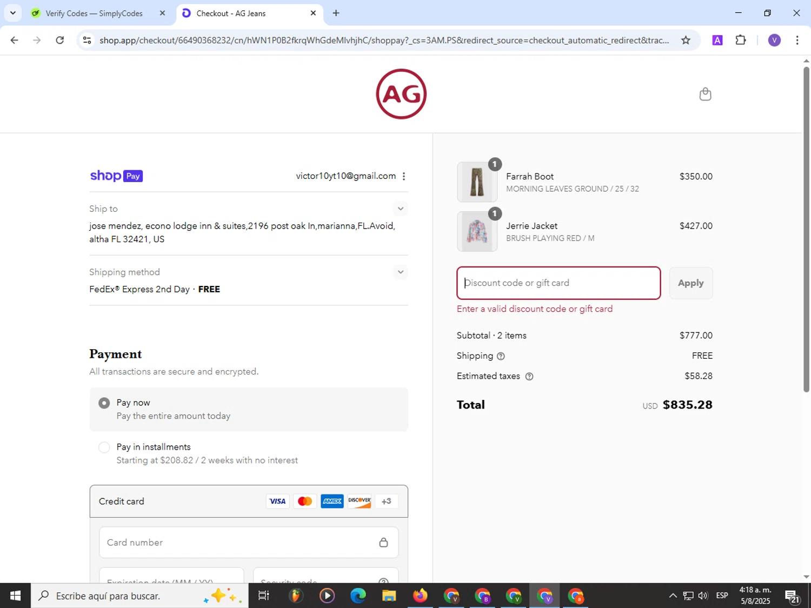The image size is (811, 608).
Task: Show the +3 more card brands
Action: (x=387, y=501)
